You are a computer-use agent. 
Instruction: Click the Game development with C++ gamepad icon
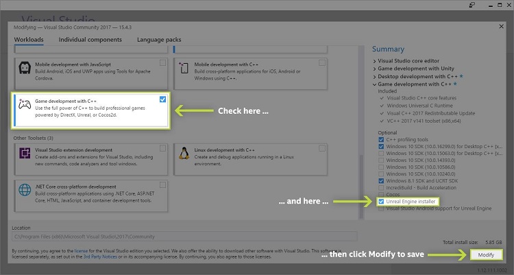coord(25,104)
